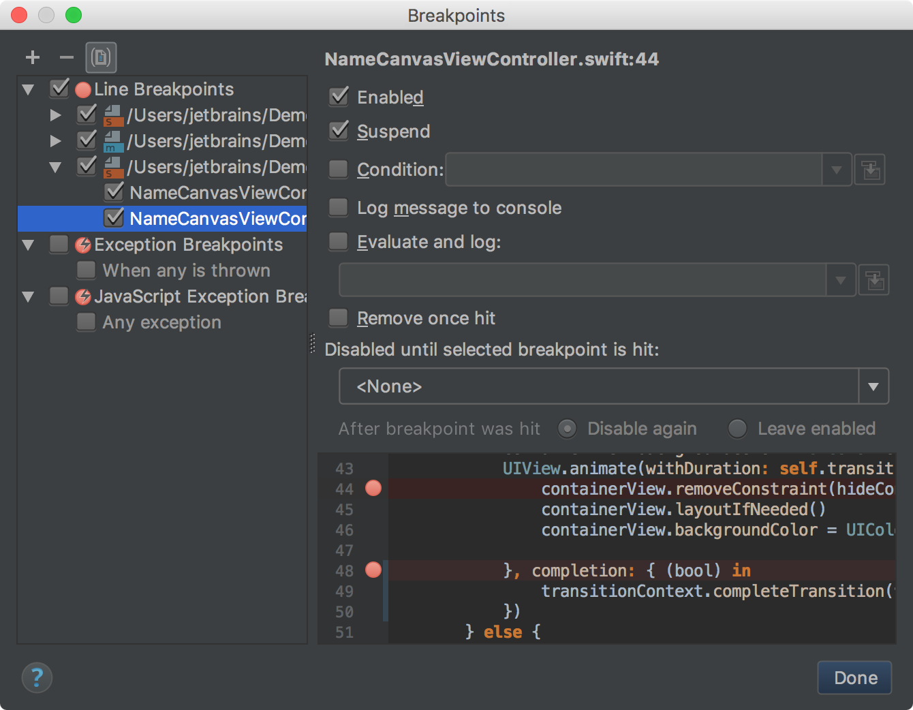Uncheck the Suspend checkbox
913x710 pixels.
pyautogui.click(x=339, y=132)
